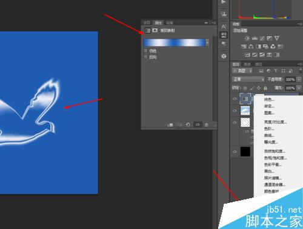
Task: Switch to the Properties tab
Action: (158, 23)
